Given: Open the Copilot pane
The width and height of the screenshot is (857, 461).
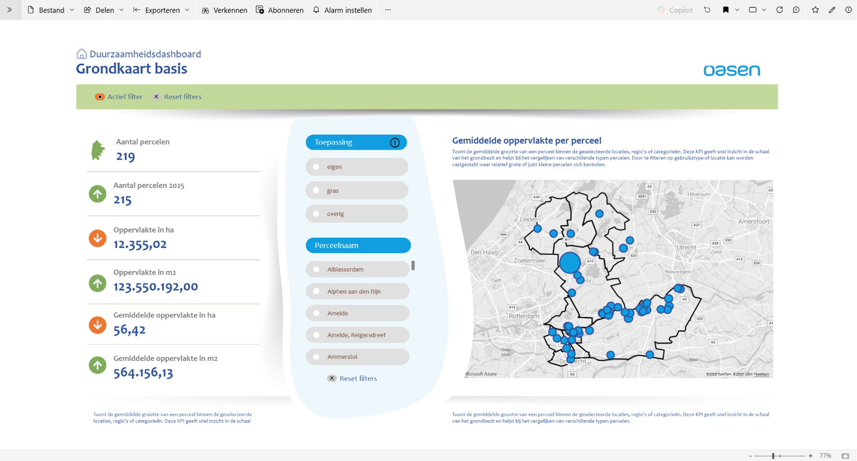Looking at the screenshot, I should (675, 10).
